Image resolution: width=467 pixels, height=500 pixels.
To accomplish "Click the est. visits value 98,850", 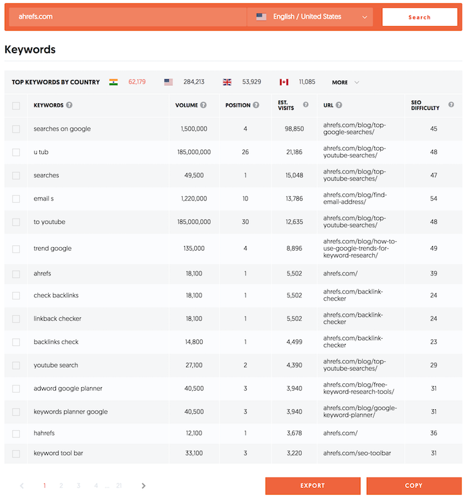I will tap(294, 129).
